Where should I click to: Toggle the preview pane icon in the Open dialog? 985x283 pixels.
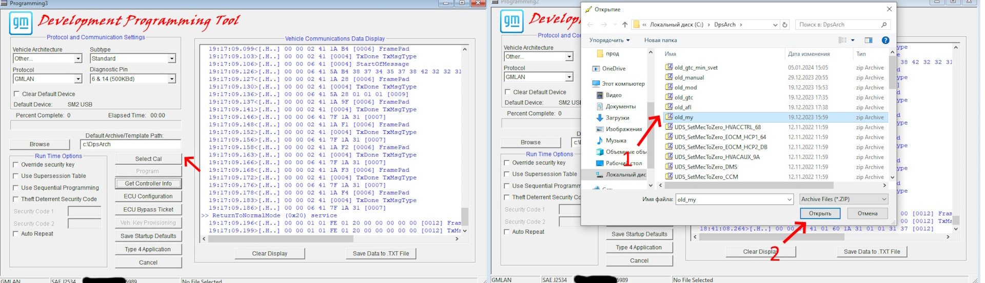[869, 40]
